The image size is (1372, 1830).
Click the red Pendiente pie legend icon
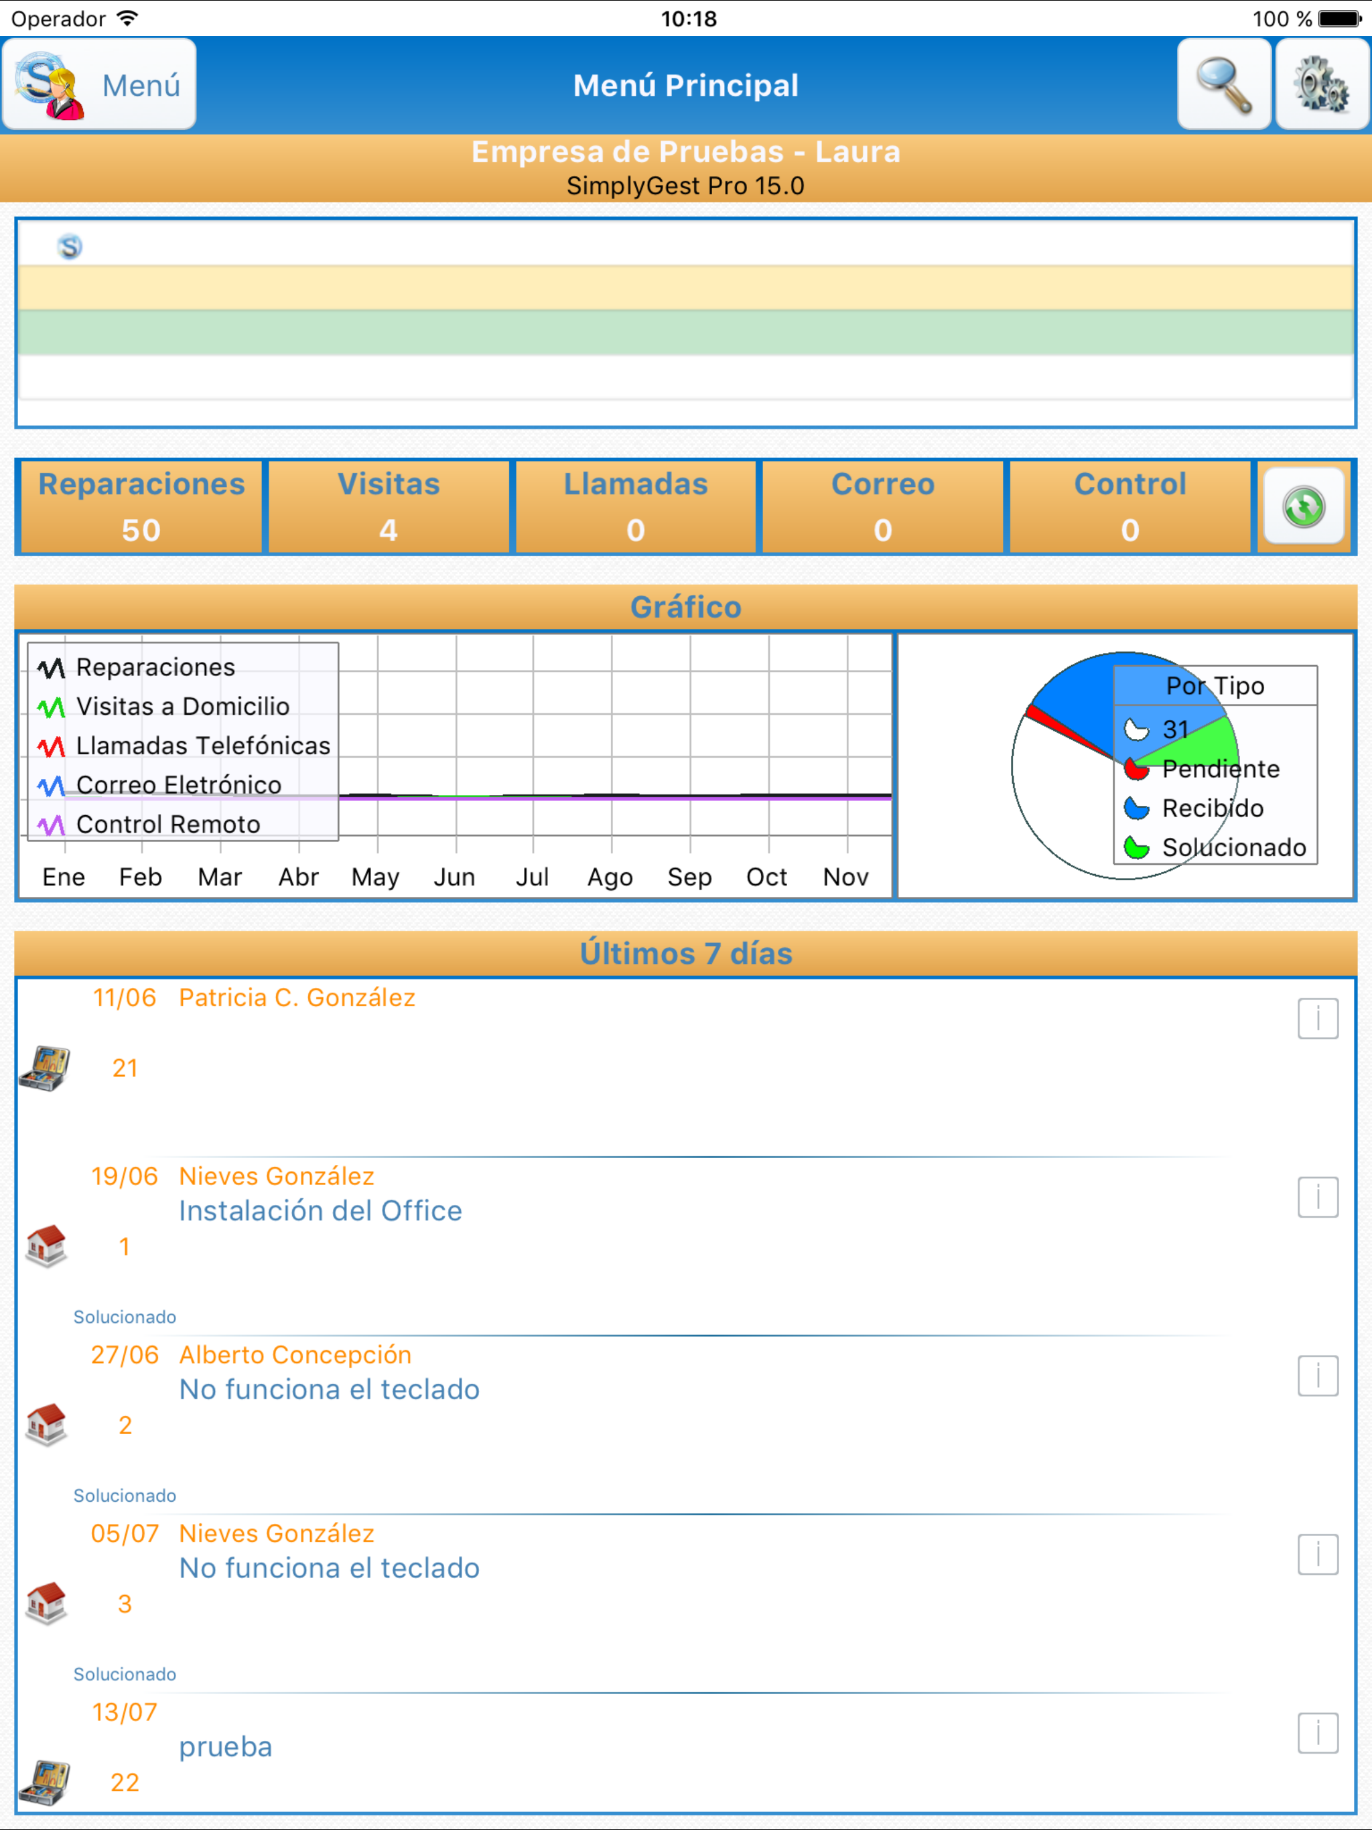click(1137, 768)
